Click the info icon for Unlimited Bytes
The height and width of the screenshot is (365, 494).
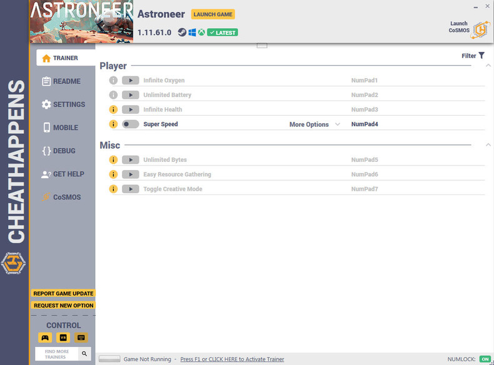(113, 159)
